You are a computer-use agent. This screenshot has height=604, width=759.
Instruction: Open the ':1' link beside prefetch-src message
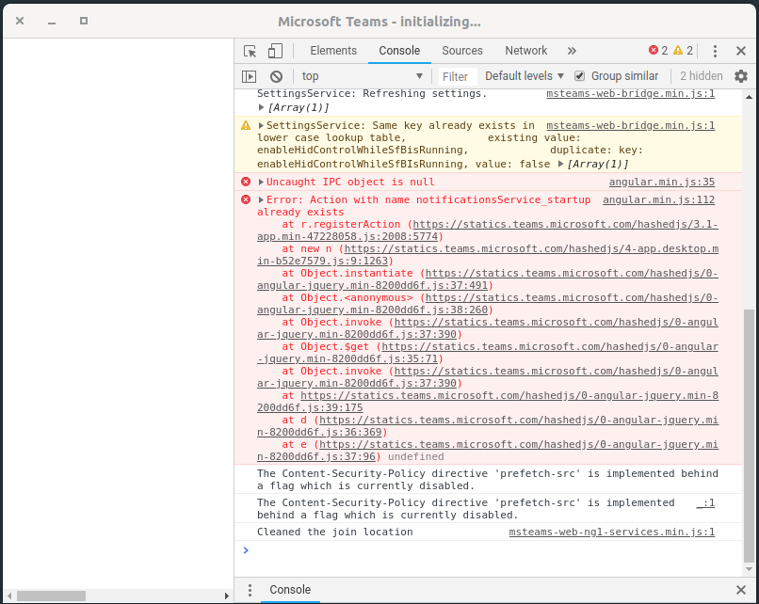[x=705, y=503]
